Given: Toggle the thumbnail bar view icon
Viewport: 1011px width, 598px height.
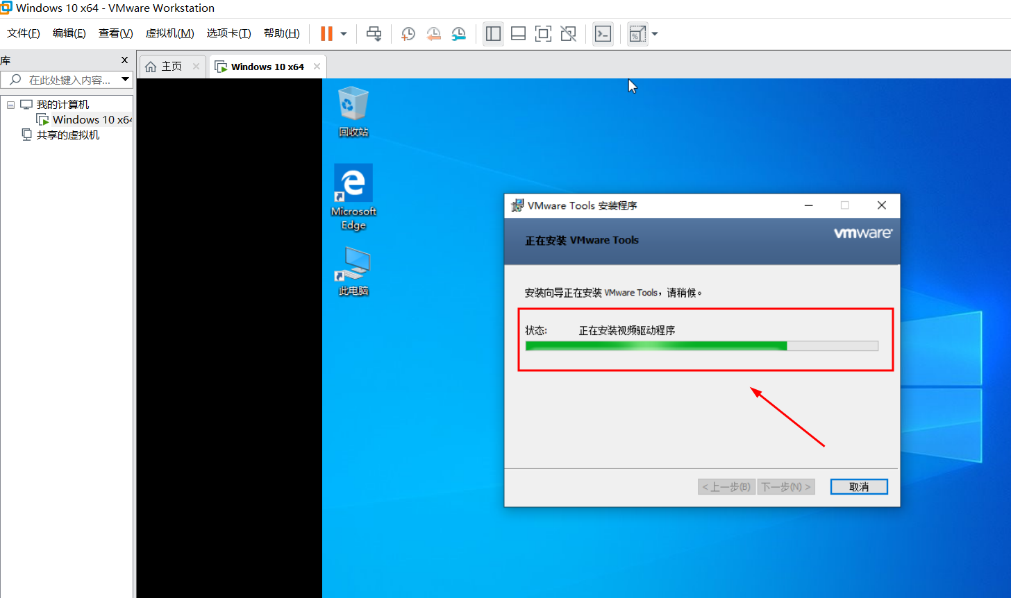Looking at the screenshot, I should click(518, 33).
